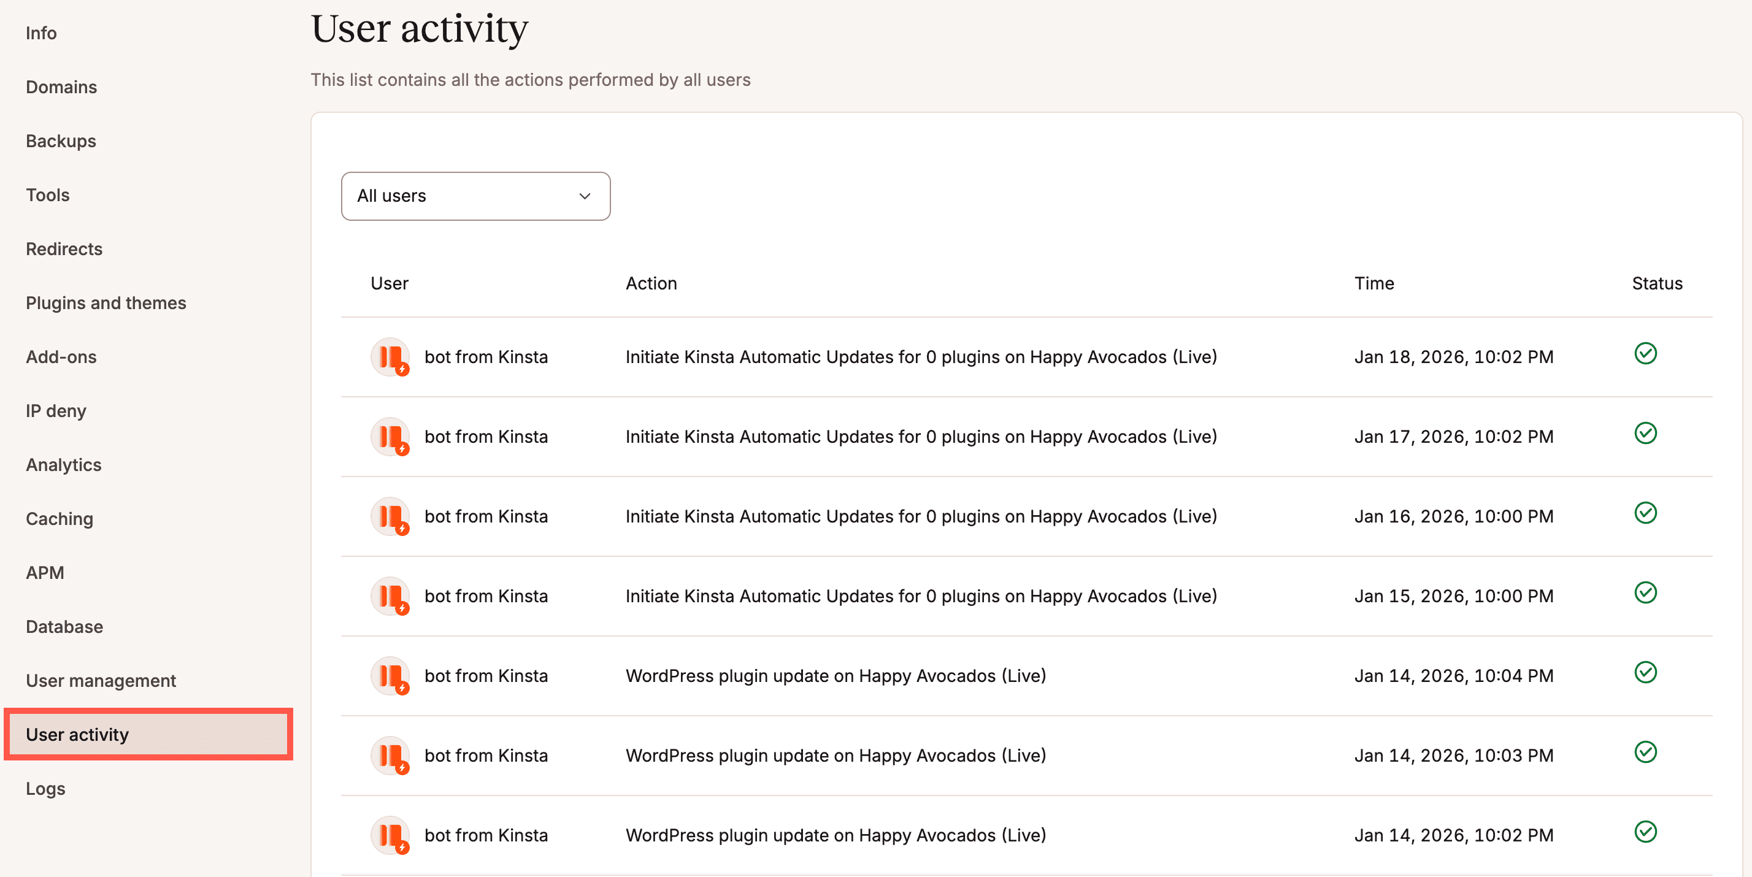Select Logs from the sidebar

pyautogui.click(x=45, y=789)
